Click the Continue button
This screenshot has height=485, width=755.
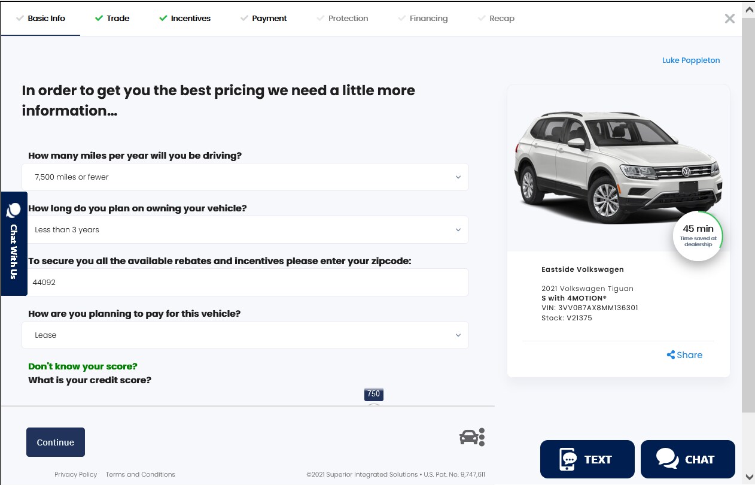(56, 442)
